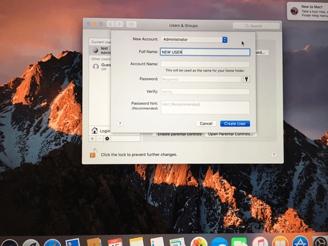The image size is (328, 246).
Task: Open Mail stamp icon in Dock
Action: tap(73, 243)
